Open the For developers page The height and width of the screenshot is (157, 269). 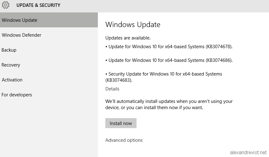pos(49,95)
